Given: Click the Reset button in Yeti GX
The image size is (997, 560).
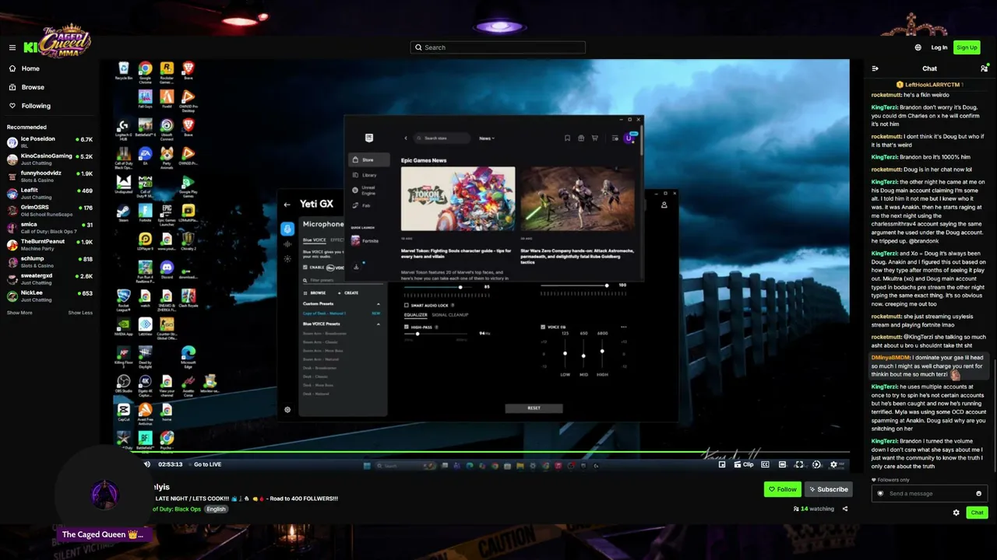Looking at the screenshot, I should click(x=534, y=408).
